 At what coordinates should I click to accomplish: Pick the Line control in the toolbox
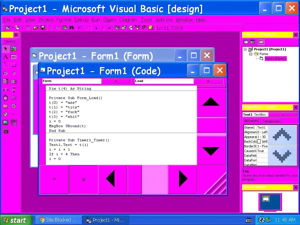click(x=13, y=114)
